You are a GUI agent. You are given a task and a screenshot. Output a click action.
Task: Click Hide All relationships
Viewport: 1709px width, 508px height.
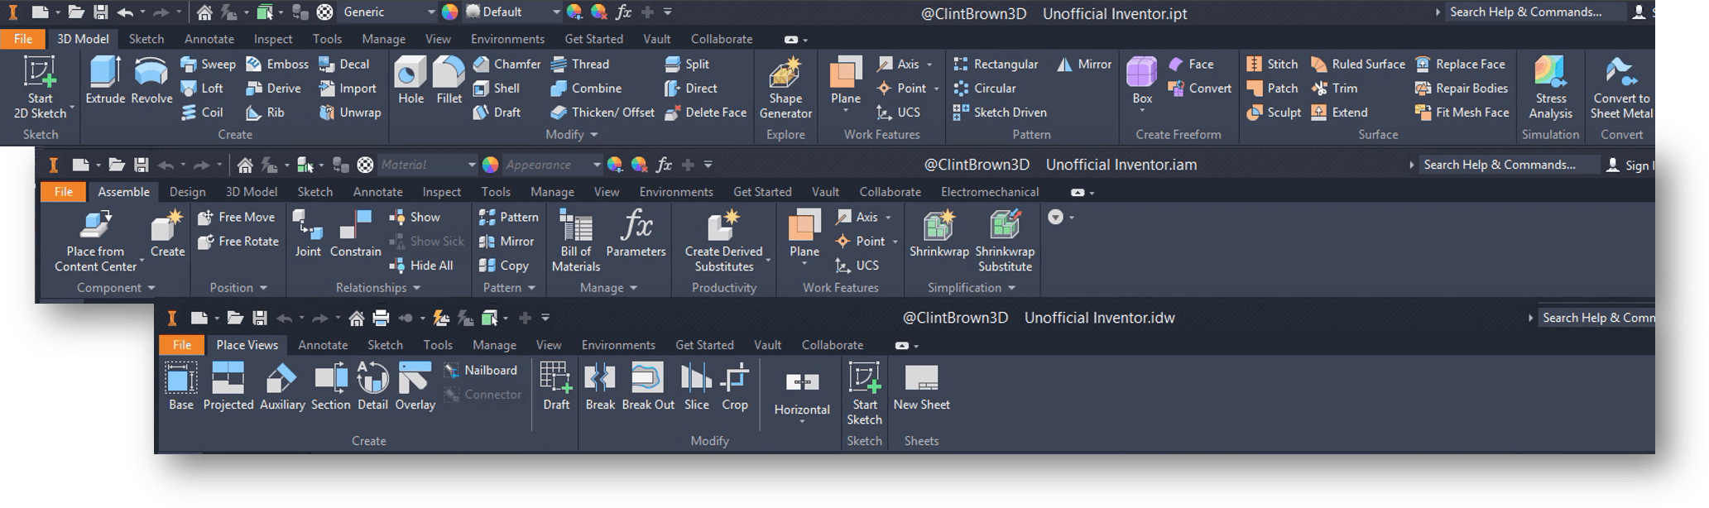421,265
